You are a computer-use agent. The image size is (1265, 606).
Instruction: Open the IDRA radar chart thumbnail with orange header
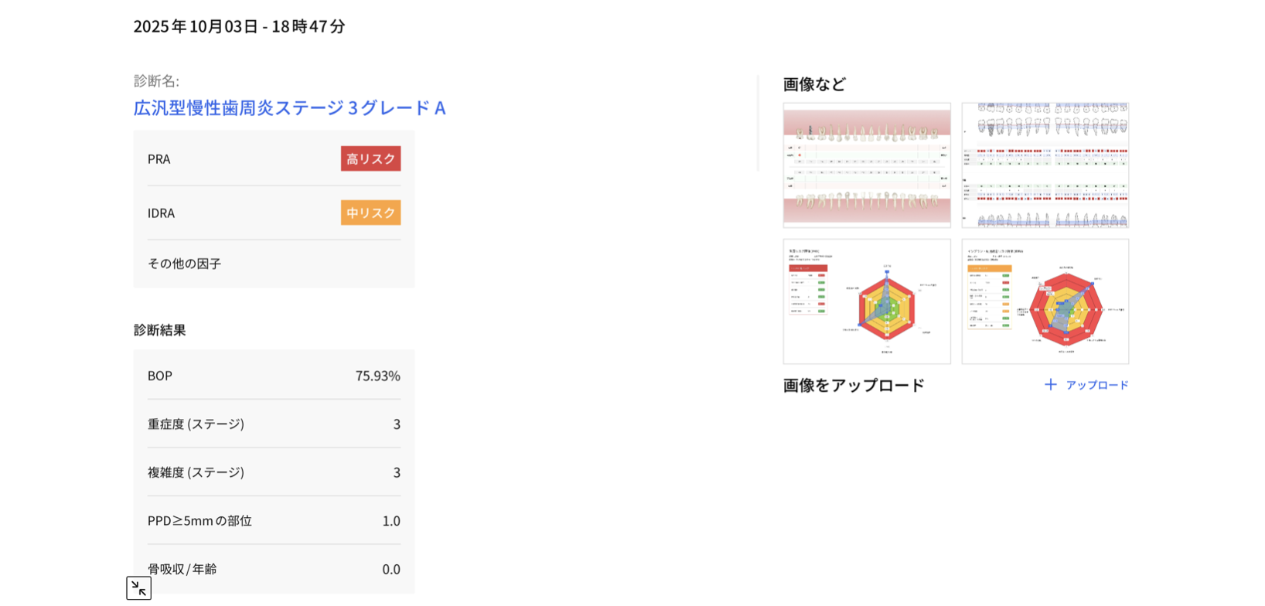[x=1045, y=301]
